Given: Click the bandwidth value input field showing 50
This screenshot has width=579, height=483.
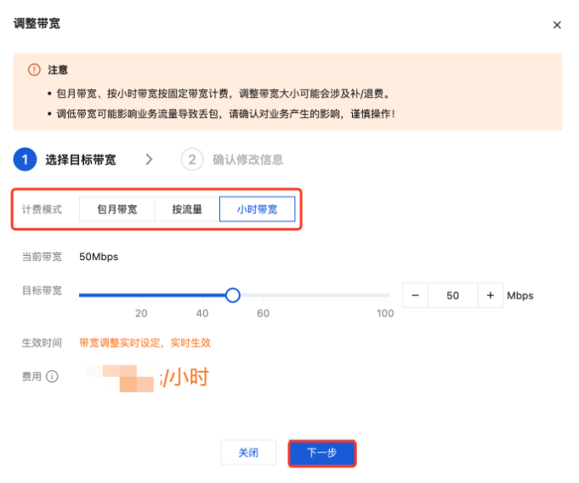Looking at the screenshot, I should [452, 295].
